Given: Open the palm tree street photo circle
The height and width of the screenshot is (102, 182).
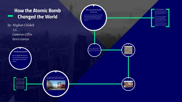Looking at the screenshot, I should pyautogui.click(x=56, y=84).
